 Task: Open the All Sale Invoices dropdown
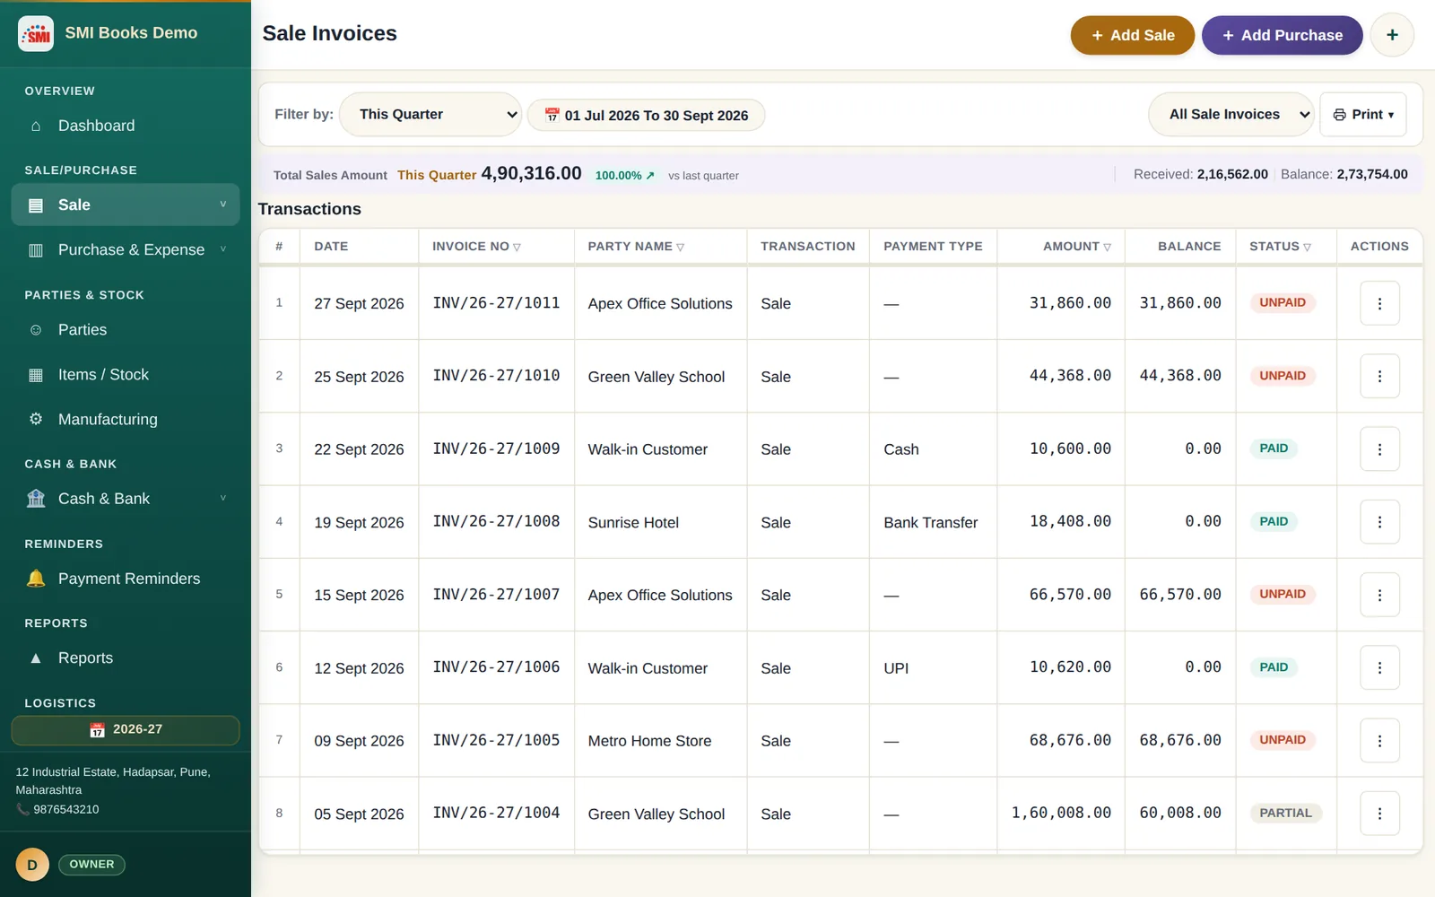[1231, 115]
